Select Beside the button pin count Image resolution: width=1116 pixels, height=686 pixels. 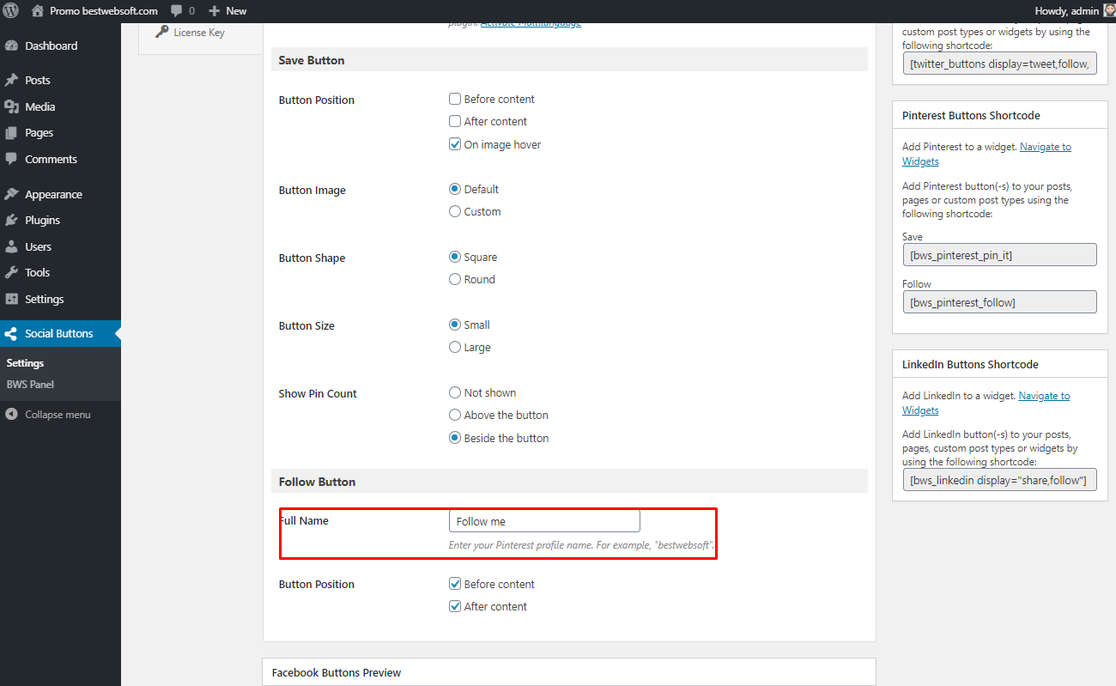(x=455, y=438)
